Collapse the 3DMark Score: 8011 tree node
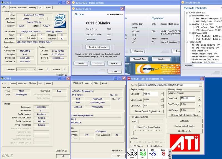This screenshot has width=222, height=159. (186, 13)
